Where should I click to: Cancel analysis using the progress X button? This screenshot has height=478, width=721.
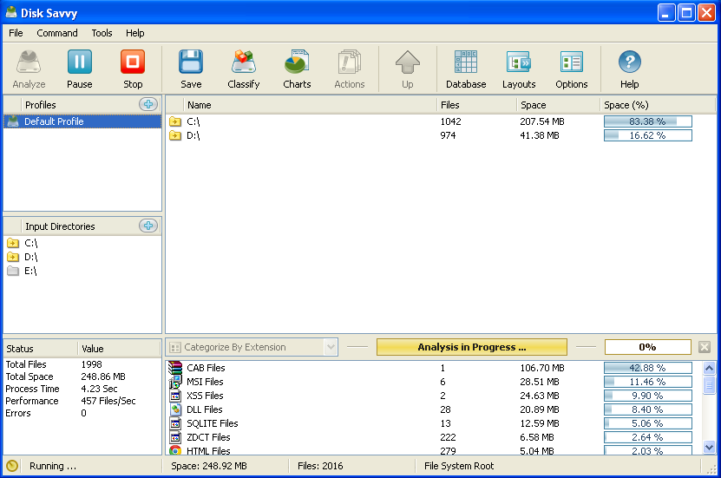[705, 347]
